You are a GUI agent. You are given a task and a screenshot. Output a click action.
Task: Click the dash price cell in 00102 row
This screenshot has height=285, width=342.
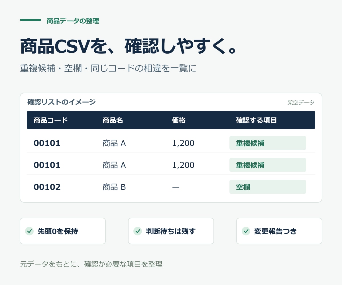176,187
